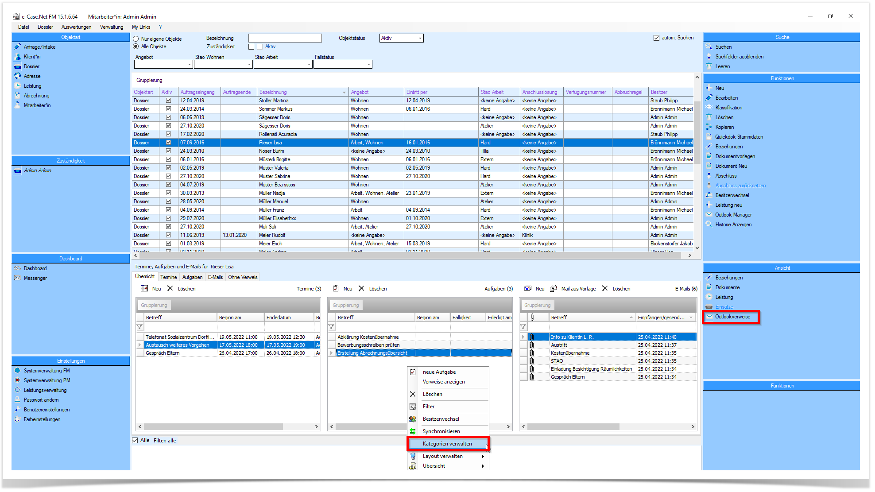Select Klient*in icon in Objektart
Screen dimensions: 875x492
(17, 56)
